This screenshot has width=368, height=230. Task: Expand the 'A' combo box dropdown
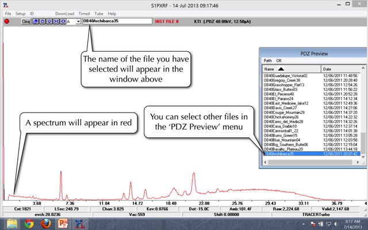(x=78, y=22)
